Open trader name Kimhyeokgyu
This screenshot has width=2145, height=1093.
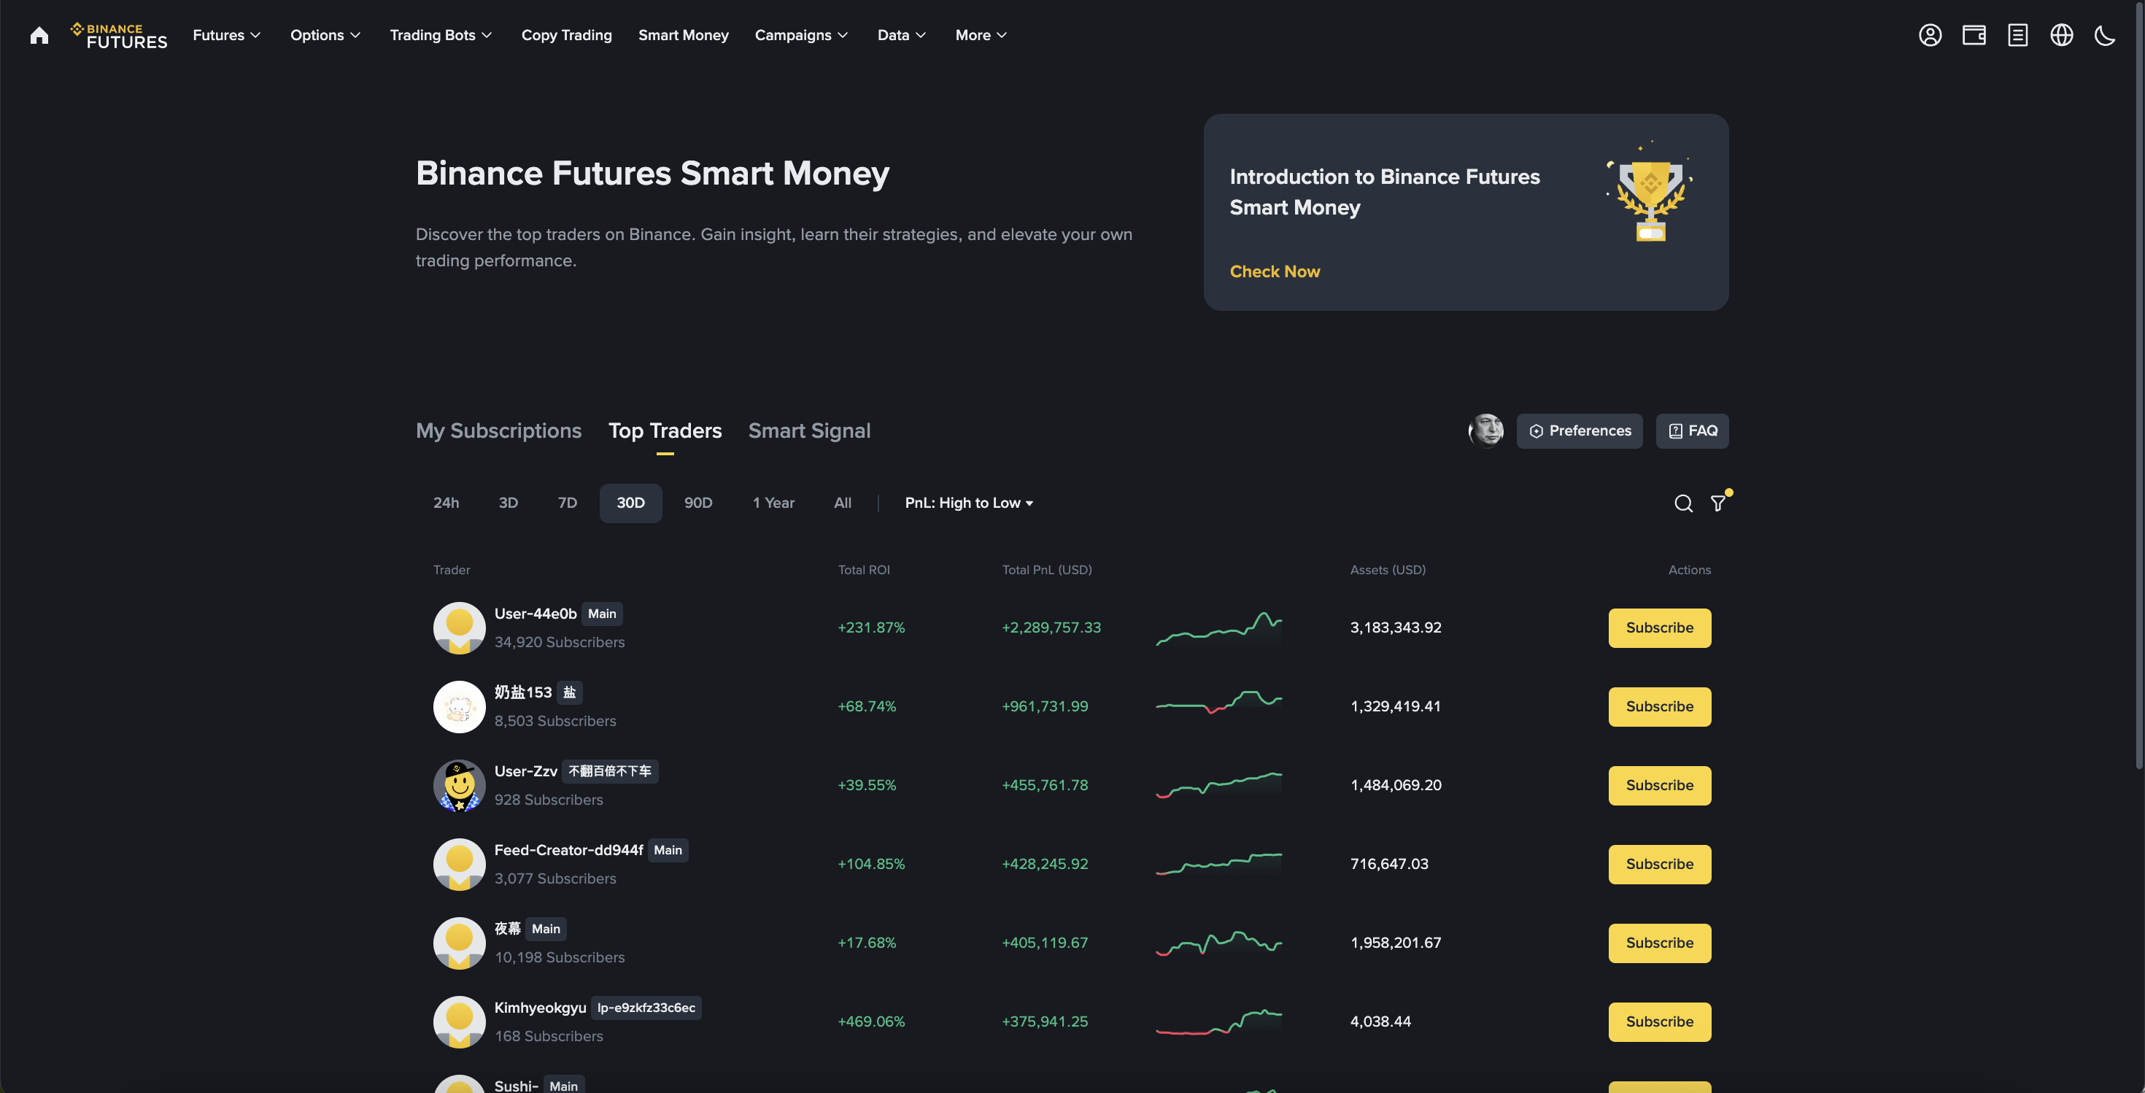click(x=541, y=1007)
